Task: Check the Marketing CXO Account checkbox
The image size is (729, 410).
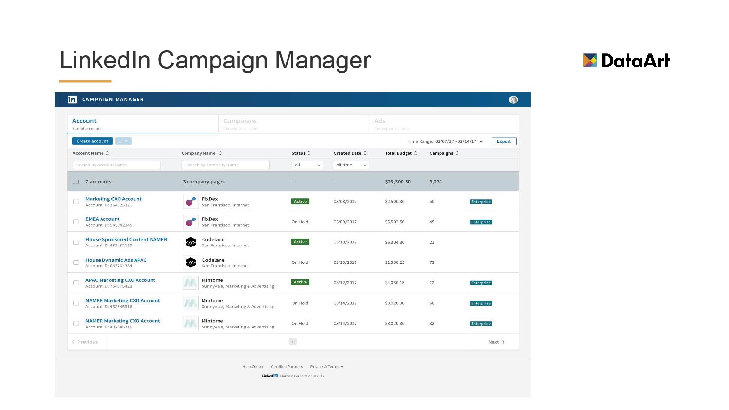Action: [x=76, y=201]
